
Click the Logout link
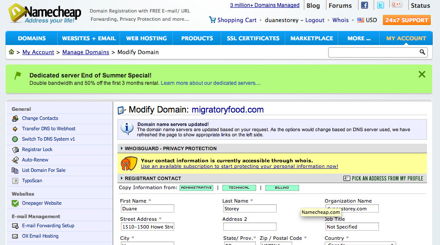coord(315,20)
